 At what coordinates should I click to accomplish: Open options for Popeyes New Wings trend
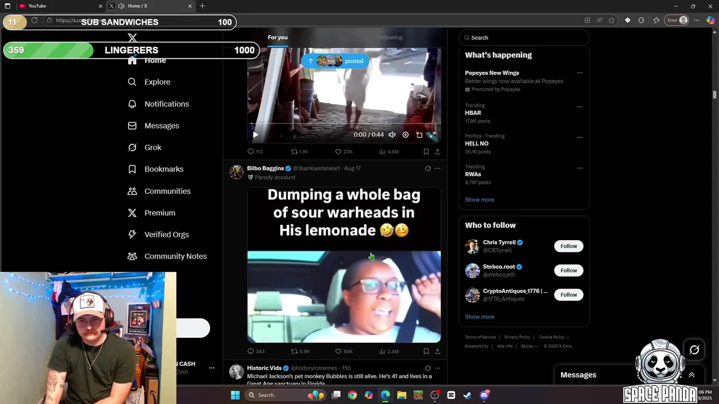[x=580, y=73]
